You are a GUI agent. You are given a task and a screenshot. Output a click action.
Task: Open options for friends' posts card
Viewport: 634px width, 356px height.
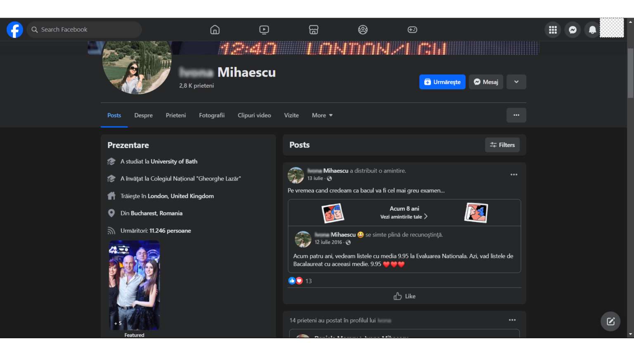tap(512, 320)
